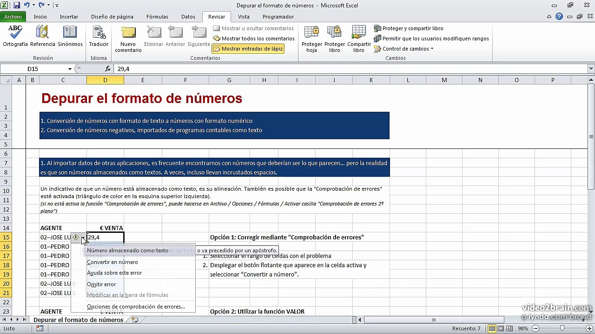Select column D header

105,80
